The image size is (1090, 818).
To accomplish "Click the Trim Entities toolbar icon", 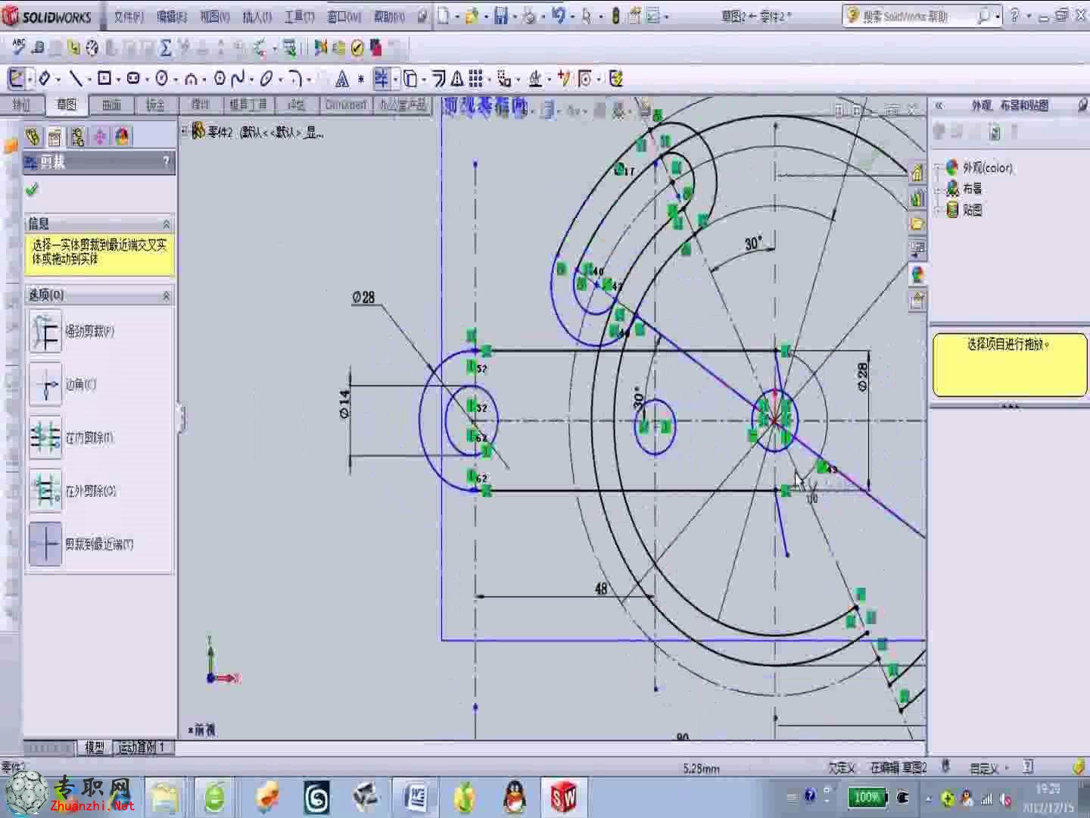I will point(381,78).
